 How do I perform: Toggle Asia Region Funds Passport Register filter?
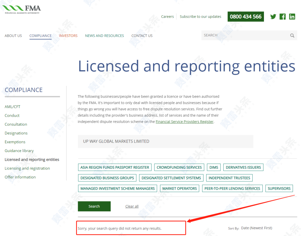tap(115, 167)
